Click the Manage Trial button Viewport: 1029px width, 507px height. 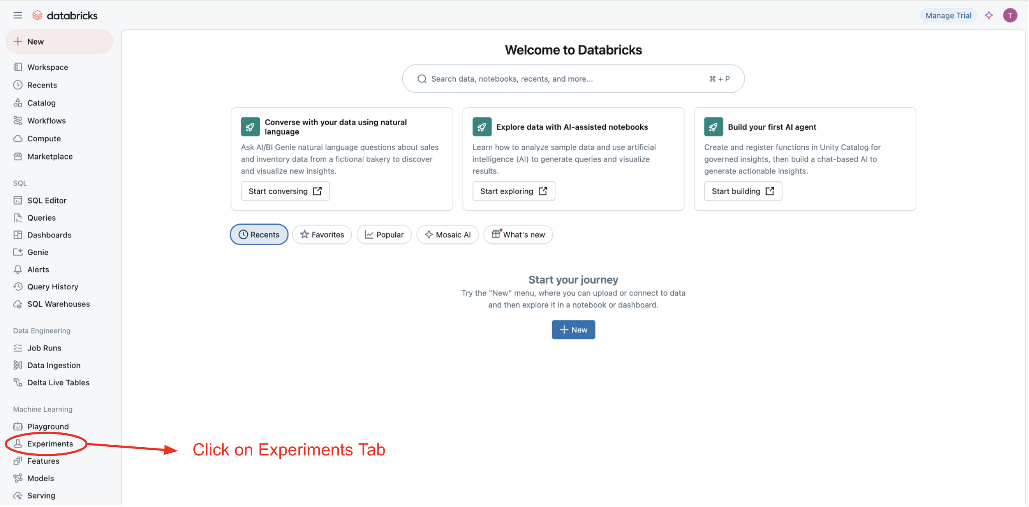948,15
